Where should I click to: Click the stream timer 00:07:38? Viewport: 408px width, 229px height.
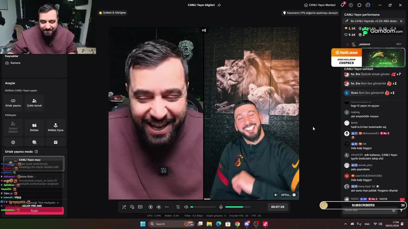tap(278, 207)
